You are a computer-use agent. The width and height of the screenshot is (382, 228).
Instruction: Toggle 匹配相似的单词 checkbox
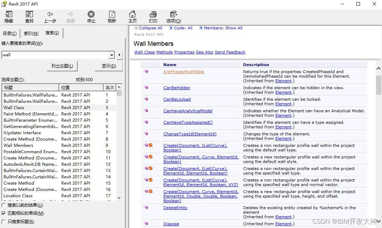click(x=3, y=213)
